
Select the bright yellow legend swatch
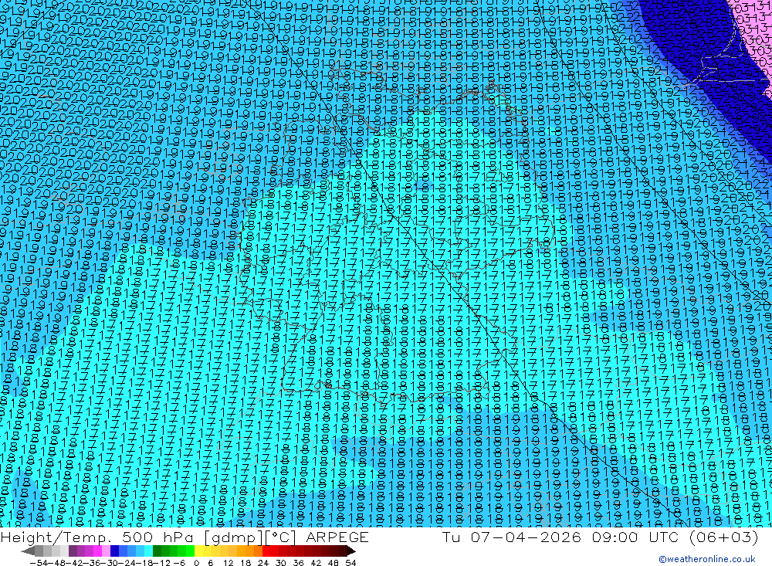pos(198,551)
